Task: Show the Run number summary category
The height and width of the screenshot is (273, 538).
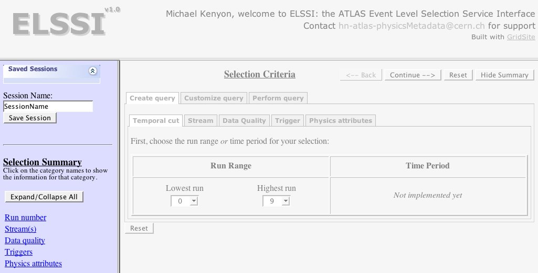Action: pyautogui.click(x=25, y=218)
